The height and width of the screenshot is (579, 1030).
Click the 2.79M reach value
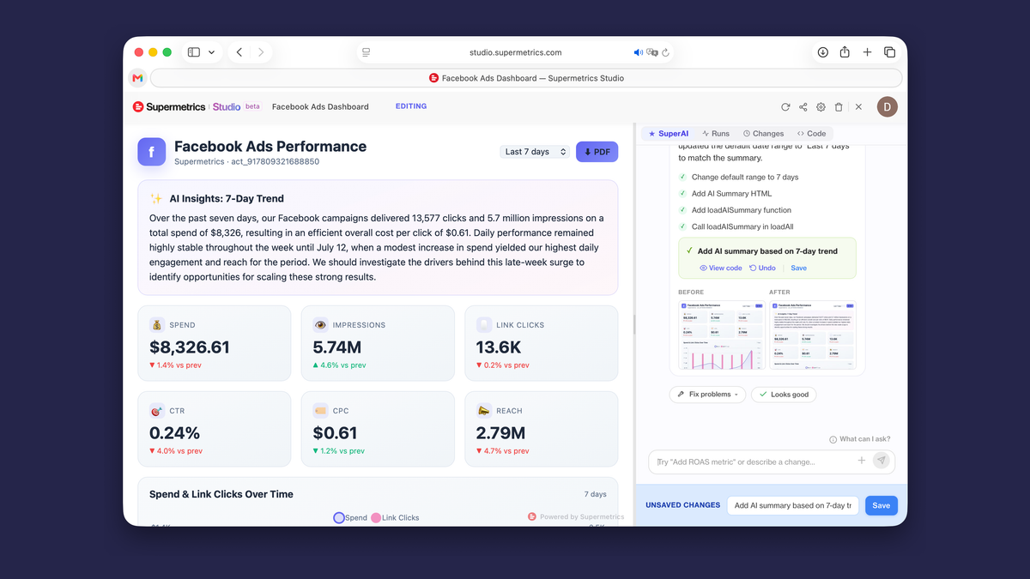500,433
